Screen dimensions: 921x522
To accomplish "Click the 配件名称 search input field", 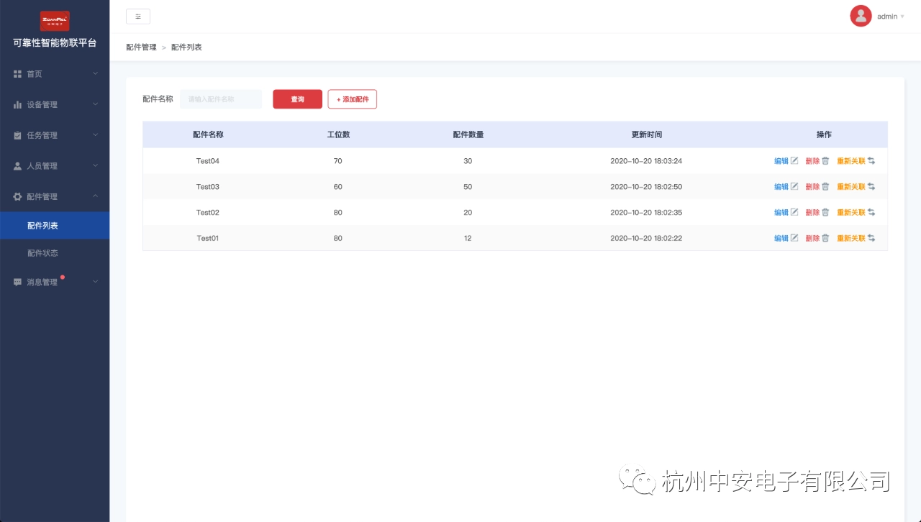I will coord(221,99).
